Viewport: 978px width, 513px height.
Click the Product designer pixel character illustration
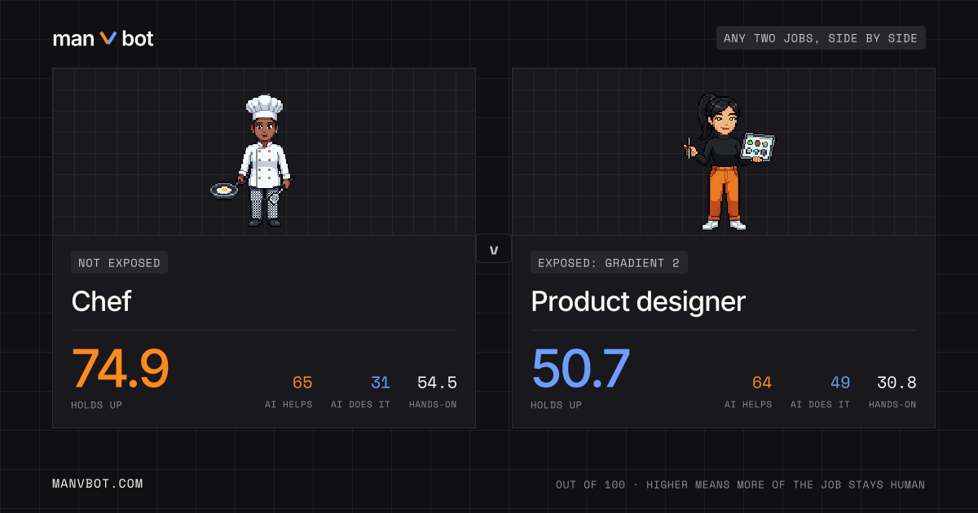(x=728, y=161)
